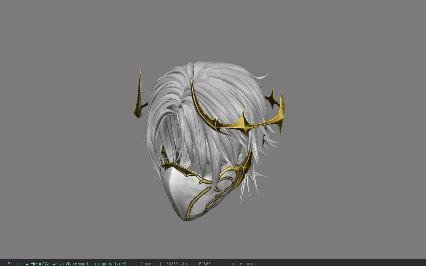Click the file path mortitaideprost1.gr2
426x266 pixels.
coord(67,264)
